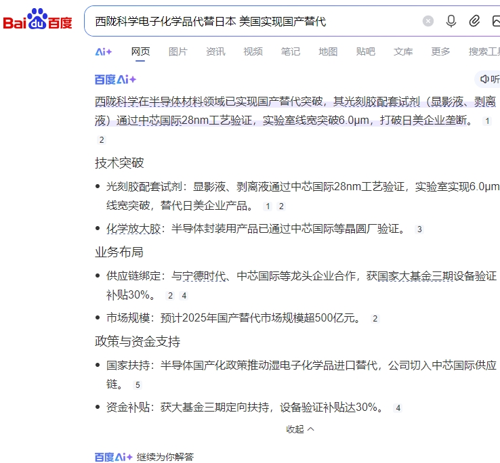Open citation 4 after 设备验证补贴达30%
The width and height of the screenshot is (500, 463).
coord(398,408)
